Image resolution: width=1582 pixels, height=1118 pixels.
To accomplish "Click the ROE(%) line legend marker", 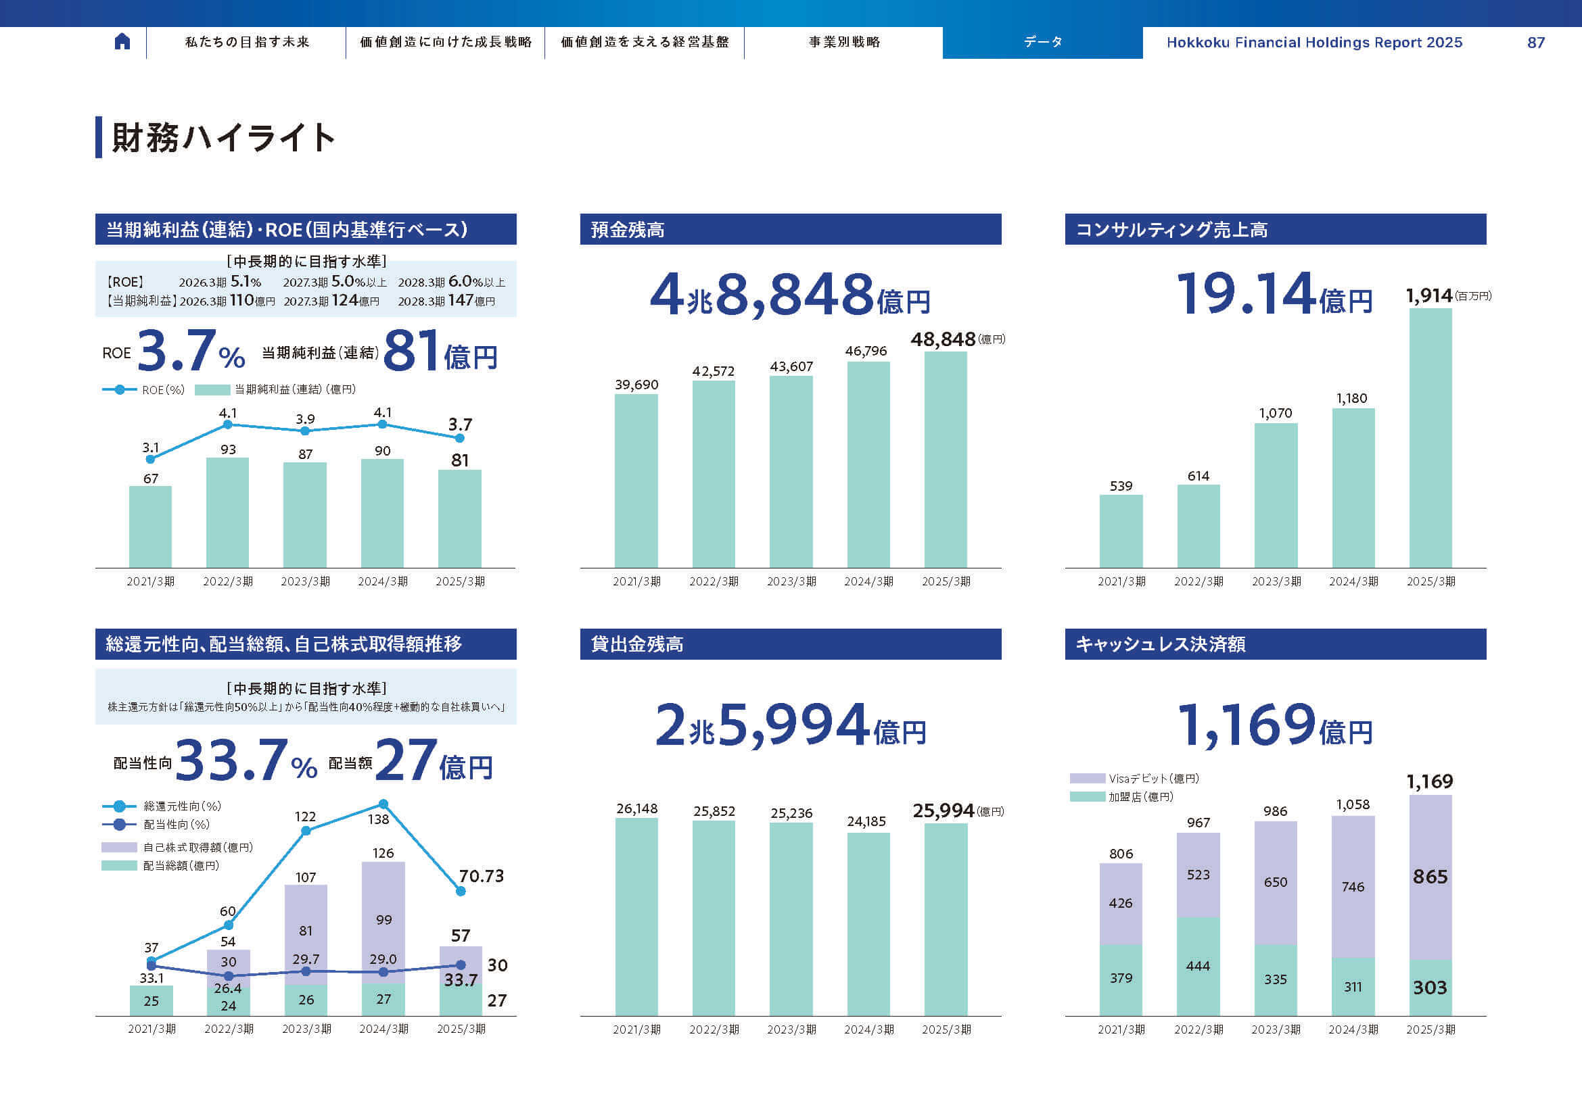I will pyautogui.click(x=120, y=389).
